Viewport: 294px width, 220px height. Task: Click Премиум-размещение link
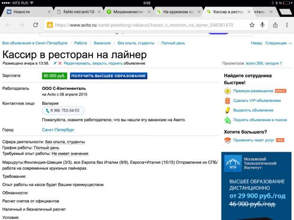tap(253, 91)
